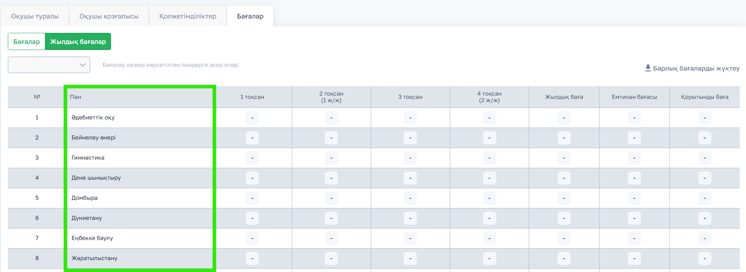Viewport: 746px width, 272px height.
Task: Select the Дүниетану subject
Action: [87, 218]
